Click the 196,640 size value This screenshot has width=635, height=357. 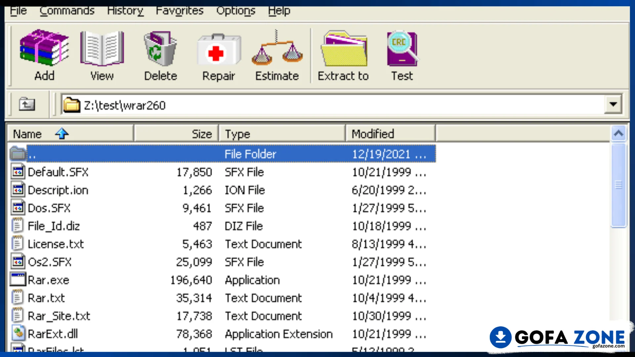191,280
